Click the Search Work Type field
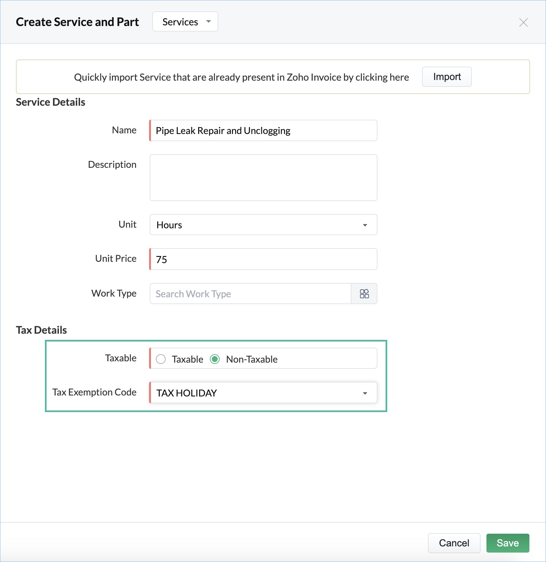This screenshot has width=546, height=562. tap(251, 294)
